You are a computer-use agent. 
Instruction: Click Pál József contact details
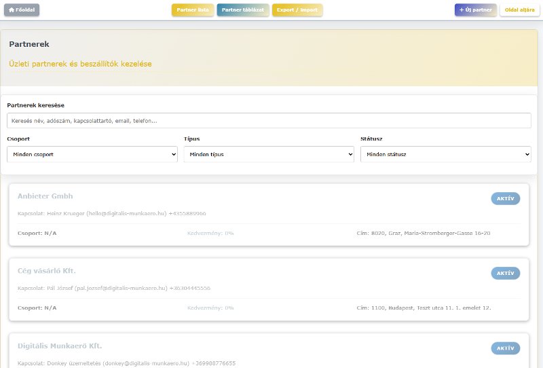[114, 288]
